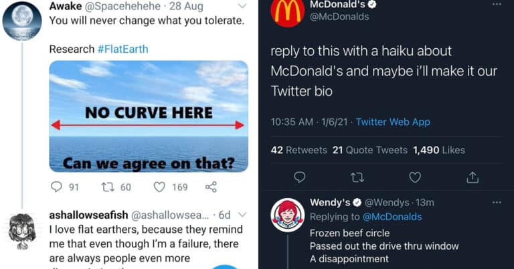Open the Twitter Web App source link

pyautogui.click(x=393, y=122)
